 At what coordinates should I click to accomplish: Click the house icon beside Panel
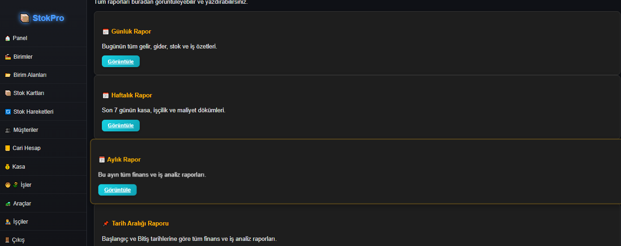click(x=7, y=38)
